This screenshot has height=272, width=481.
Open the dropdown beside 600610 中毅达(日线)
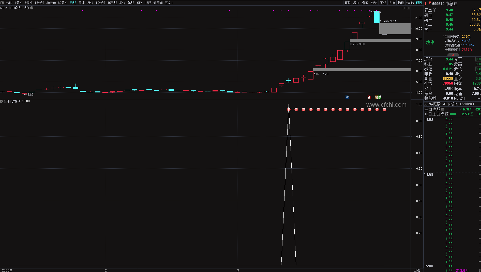[x=32, y=8]
